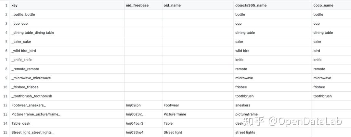Select the 'sneakers' objects365_name cell
The height and width of the screenshot is (137, 351).
coord(273,105)
